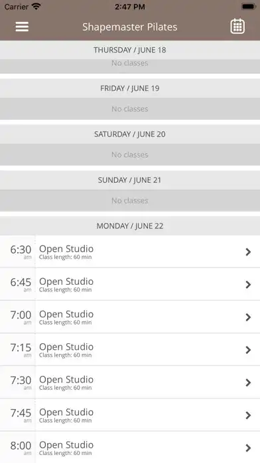Tap the Monday / June 22 header
Image resolution: width=260 pixels, height=463 pixels.
(x=130, y=226)
